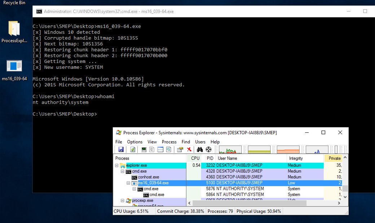Toggle Show Lower Pane toolbar icon

click(160, 150)
